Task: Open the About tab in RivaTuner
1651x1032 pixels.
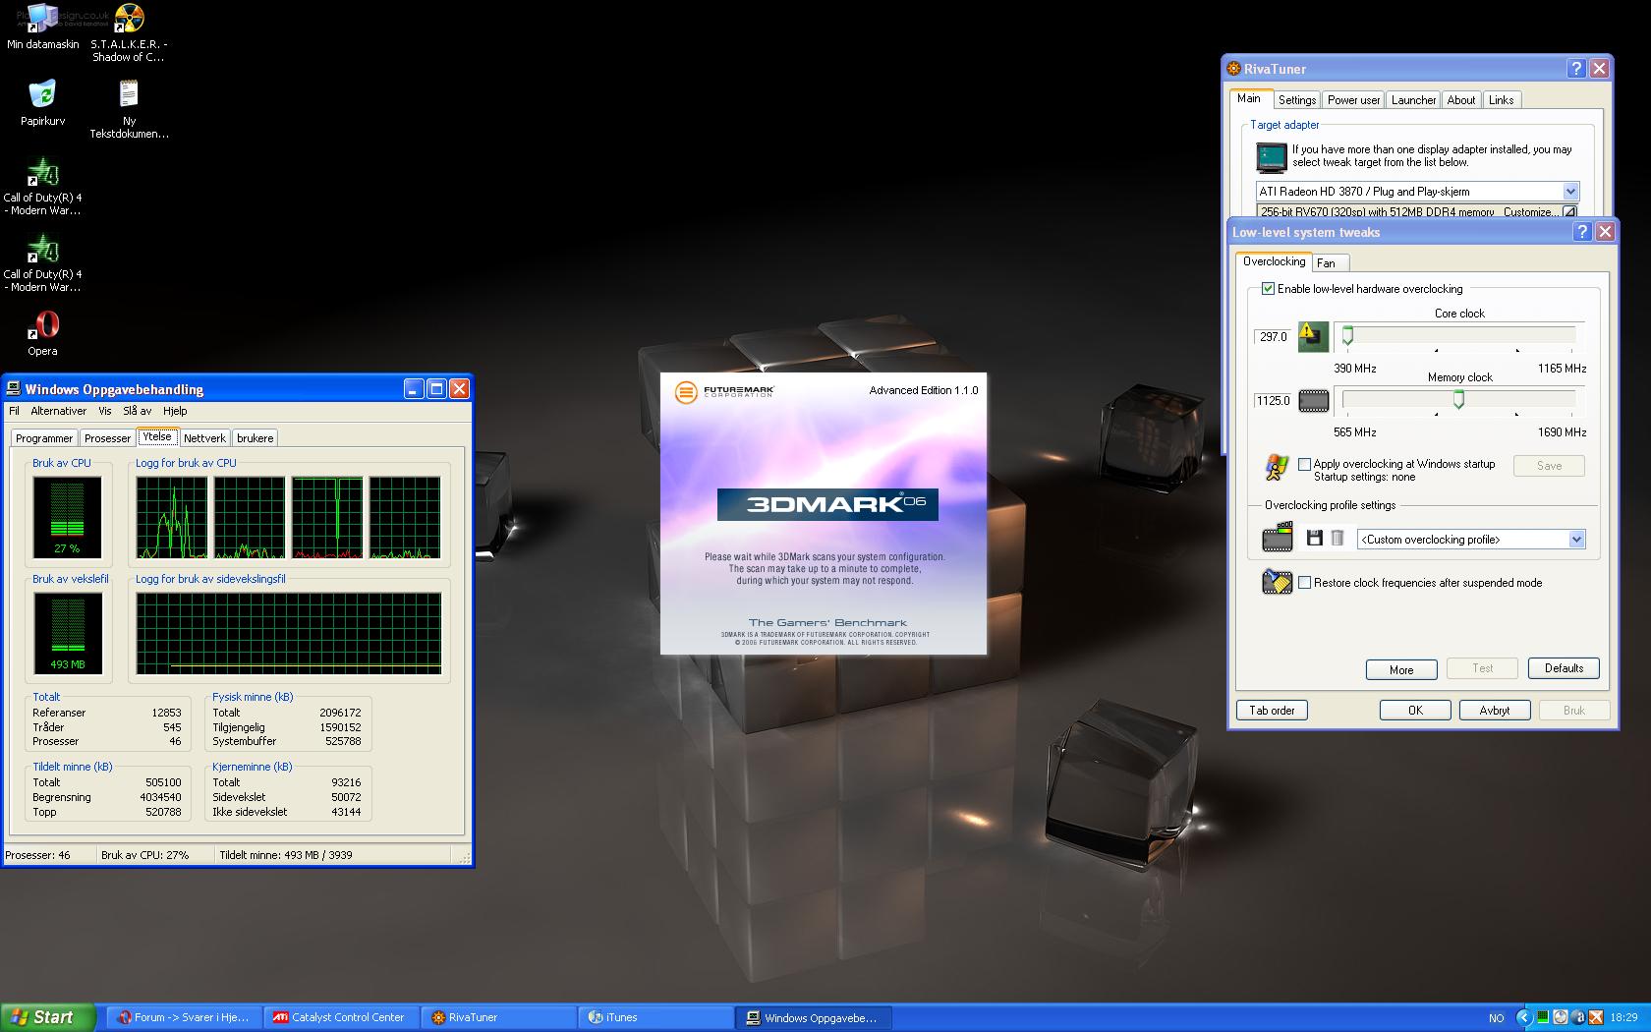Action: coord(1461,100)
